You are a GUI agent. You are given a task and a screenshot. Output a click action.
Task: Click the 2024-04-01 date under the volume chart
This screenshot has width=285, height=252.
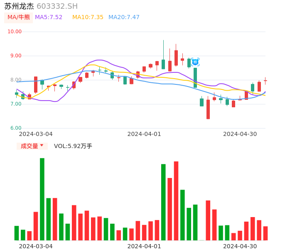coord(144,246)
